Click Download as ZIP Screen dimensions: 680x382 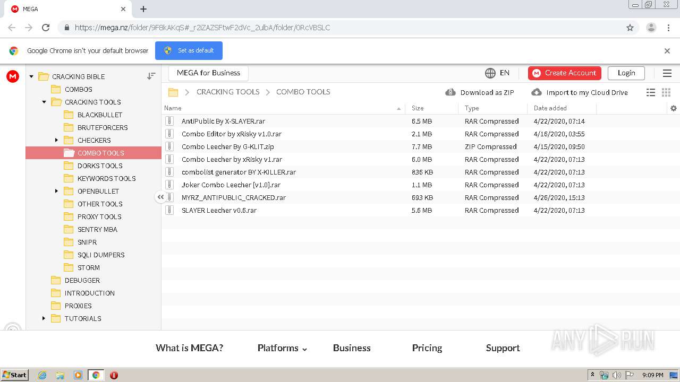[x=480, y=92]
